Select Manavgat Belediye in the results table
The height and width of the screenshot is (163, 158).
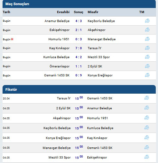pyautogui.click(x=102, y=39)
